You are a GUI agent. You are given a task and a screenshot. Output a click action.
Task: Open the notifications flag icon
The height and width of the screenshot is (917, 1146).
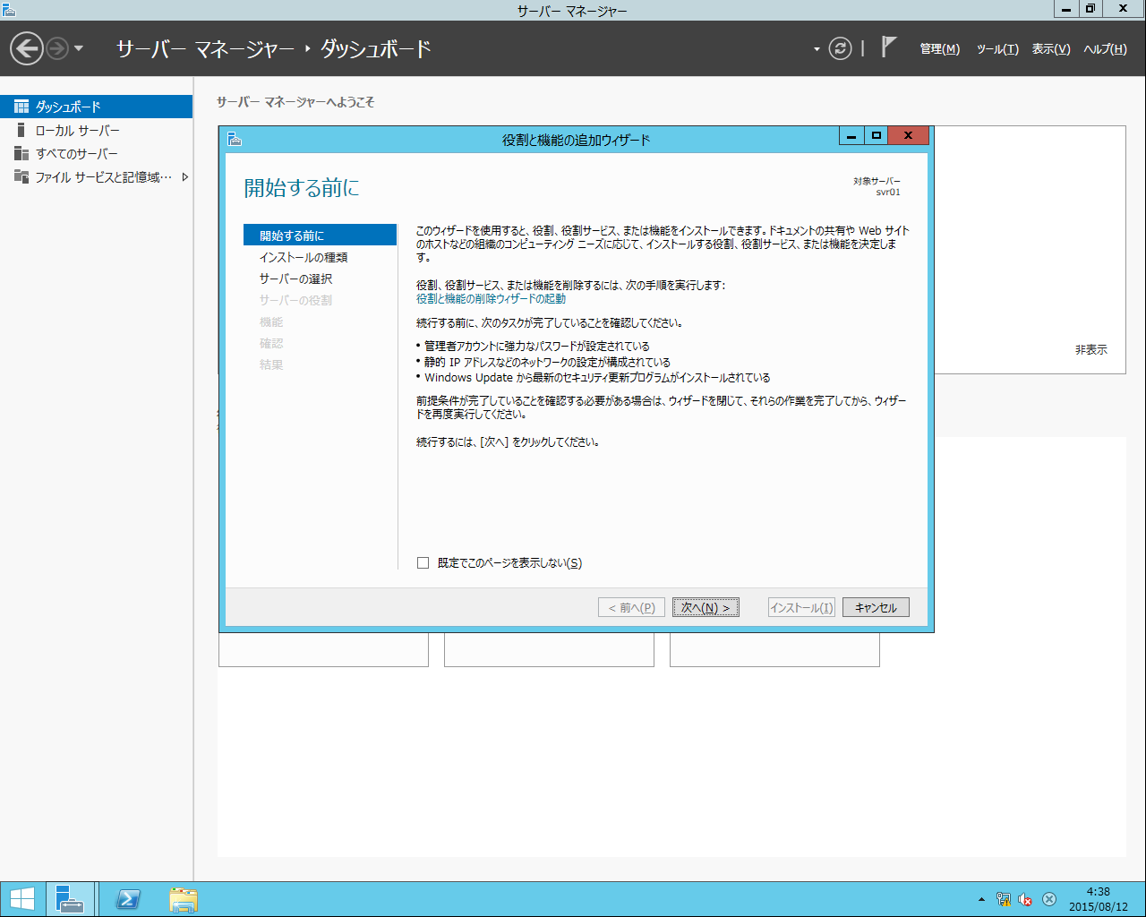(x=888, y=47)
